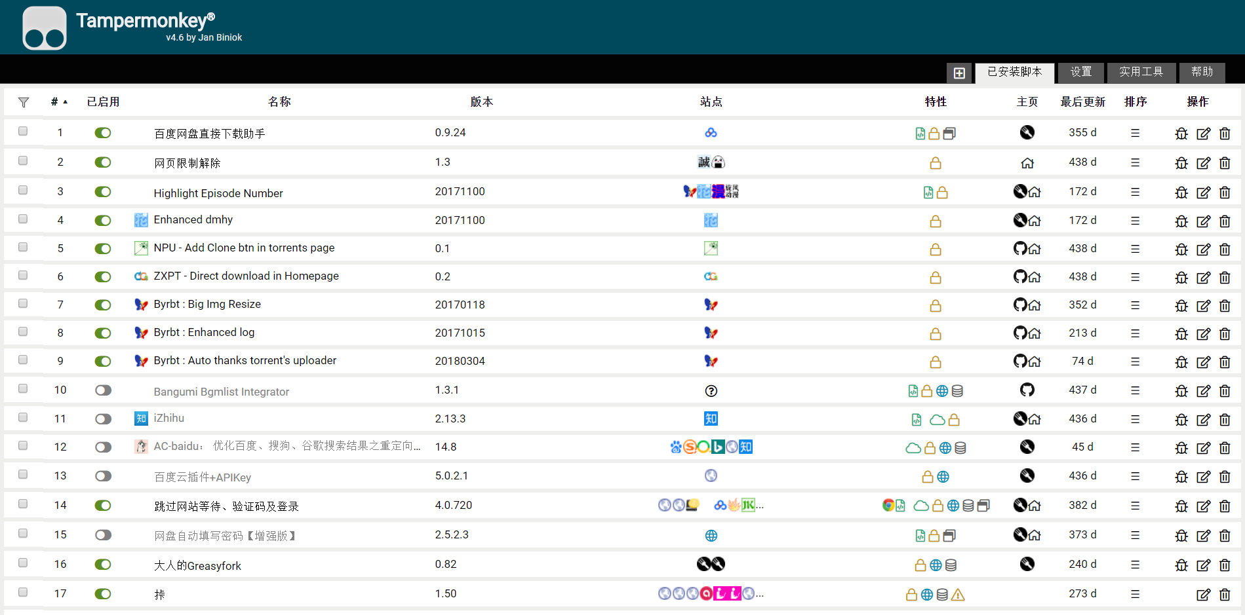Viewport: 1245px width, 615px height.
Task: Debug the 跳过网站等待、验证码及登录 script
Action: pos(1181,506)
